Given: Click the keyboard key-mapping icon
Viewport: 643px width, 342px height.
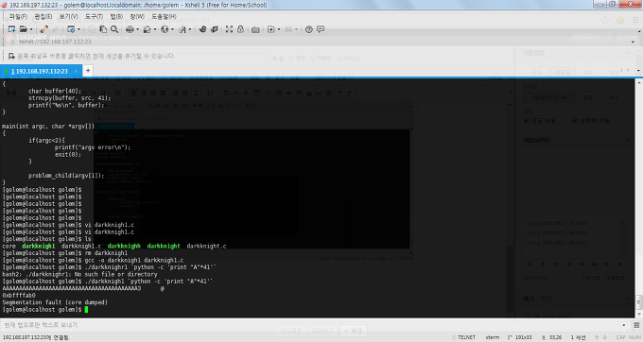Looking at the screenshot, I should 255,29.
